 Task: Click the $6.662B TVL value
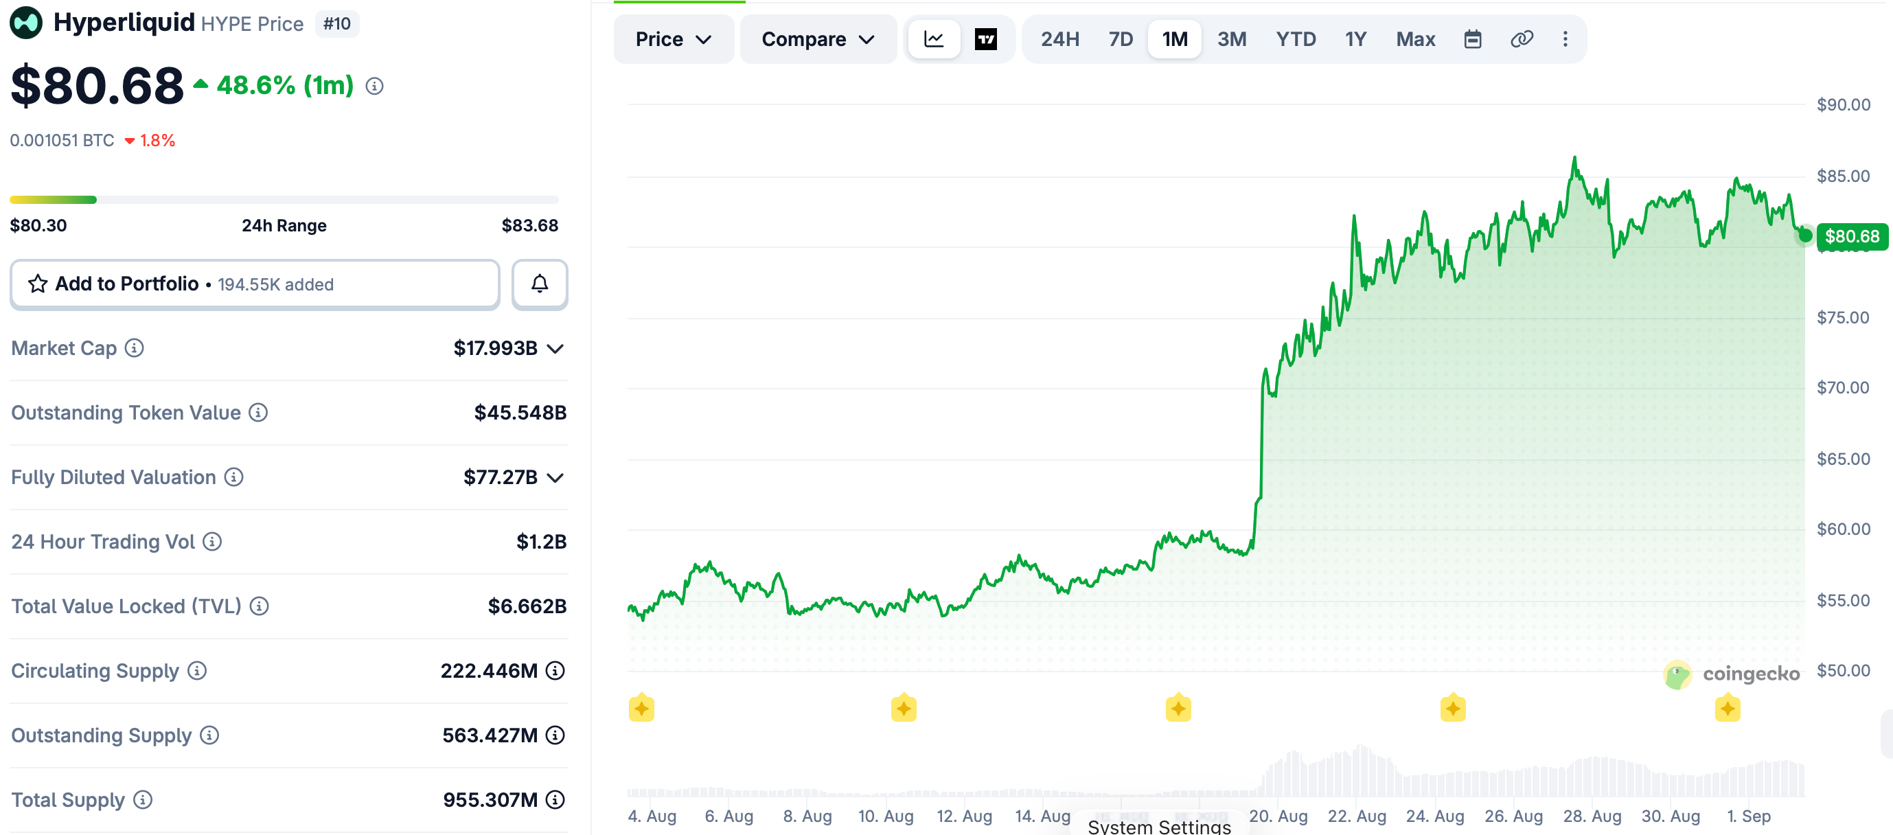pos(527,606)
